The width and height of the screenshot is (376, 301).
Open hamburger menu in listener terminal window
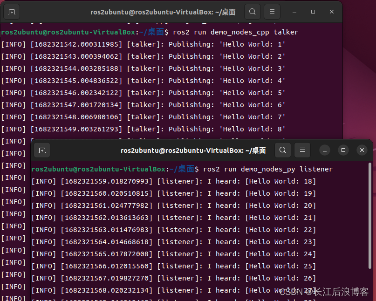point(302,150)
